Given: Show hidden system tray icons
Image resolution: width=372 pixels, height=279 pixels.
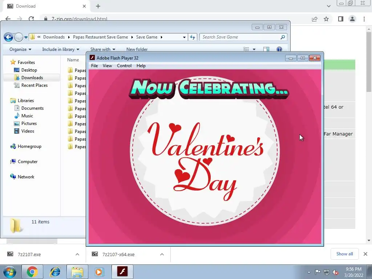Looking at the screenshot, I should coord(309,272).
